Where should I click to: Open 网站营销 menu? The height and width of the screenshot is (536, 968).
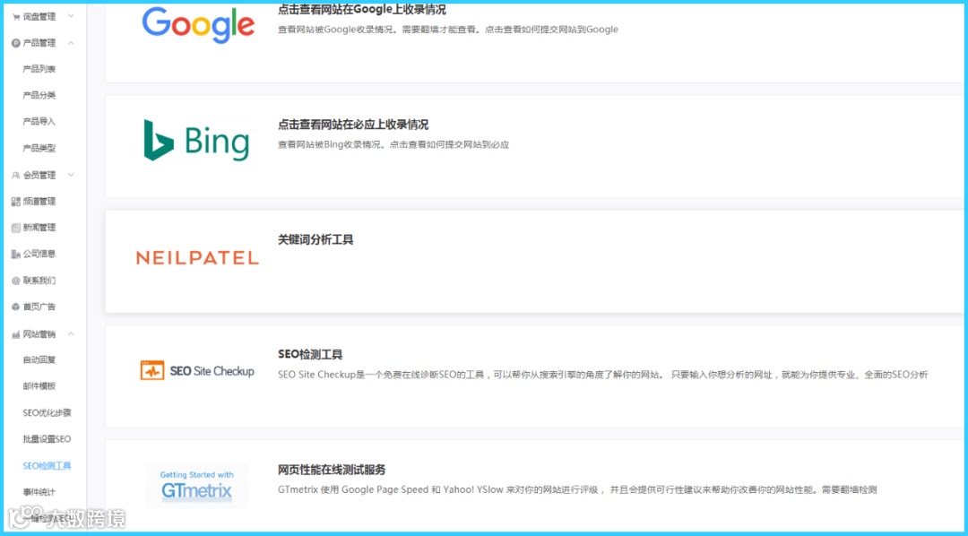click(x=39, y=334)
